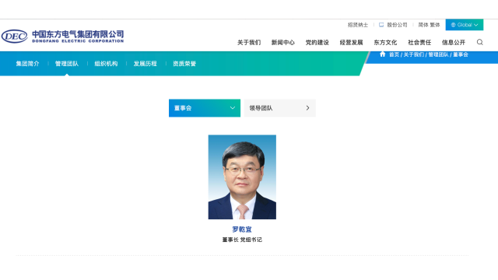Click 关于我们 in the breadcrumb
Image resolution: width=498 pixels, height=280 pixels.
coord(414,54)
